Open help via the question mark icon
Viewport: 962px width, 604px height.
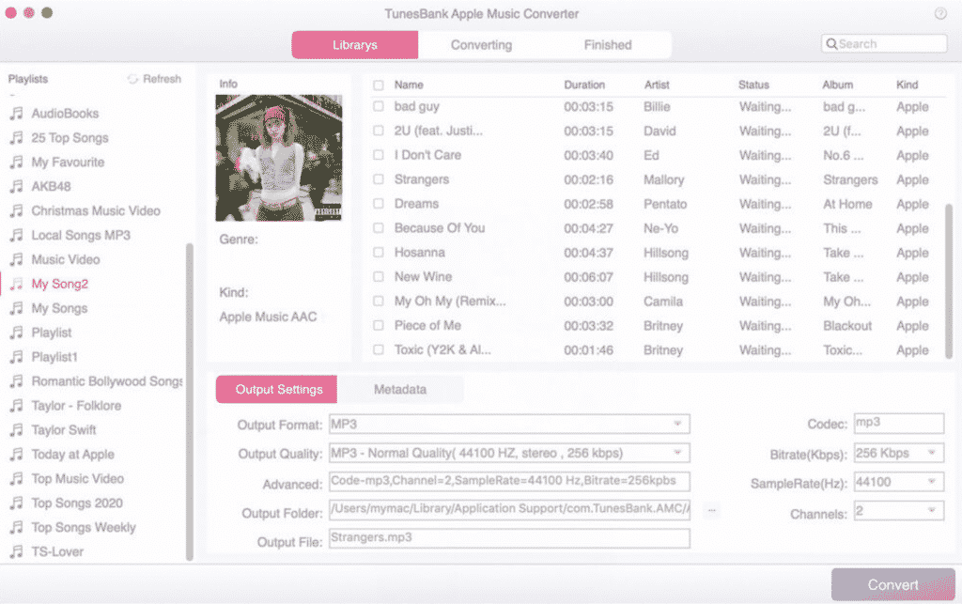tap(939, 13)
